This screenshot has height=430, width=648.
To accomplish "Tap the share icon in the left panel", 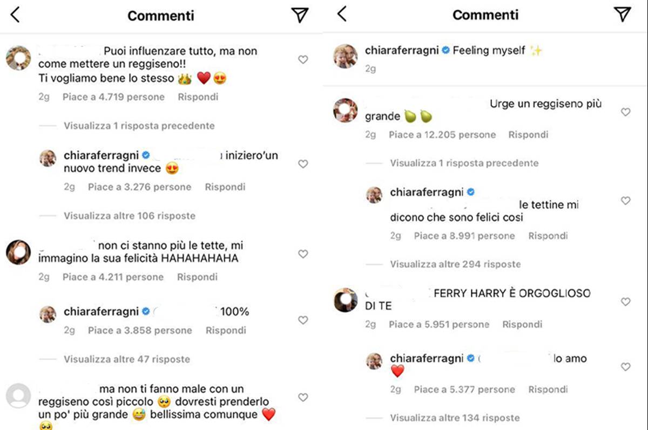I will click(300, 15).
